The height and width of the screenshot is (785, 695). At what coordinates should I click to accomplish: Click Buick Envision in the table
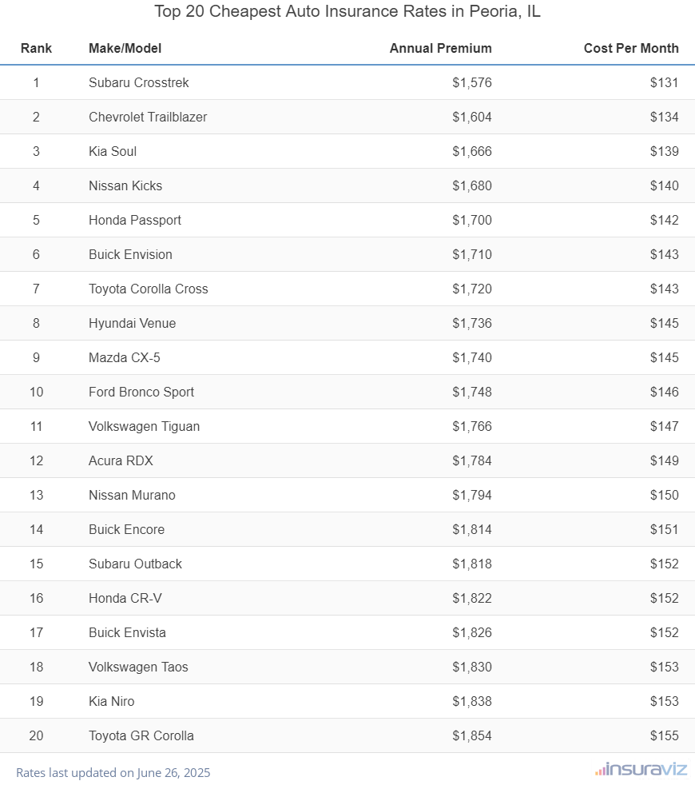tap(130, 254)
